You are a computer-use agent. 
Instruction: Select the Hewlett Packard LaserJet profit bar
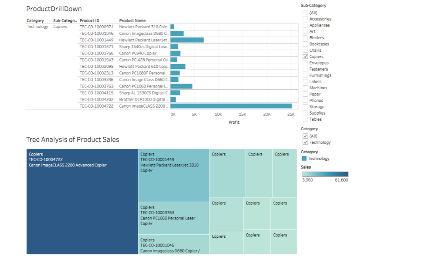tap(187, 40)
